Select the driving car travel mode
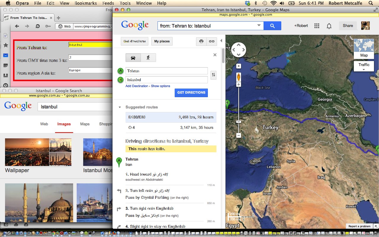379x237 pixels. pos(133,57)
